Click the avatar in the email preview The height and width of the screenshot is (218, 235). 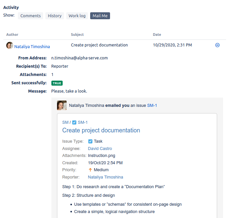click(x=62, y=106)
